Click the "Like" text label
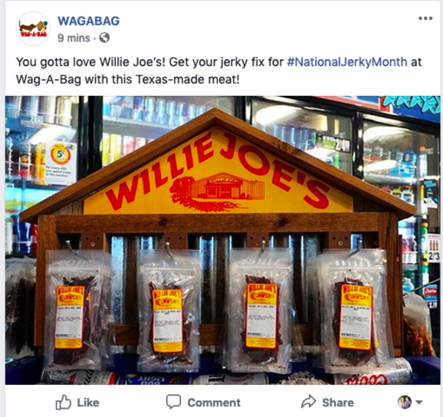Image resolution: width=443 pixels, height=417 pixels. [88, 402]
